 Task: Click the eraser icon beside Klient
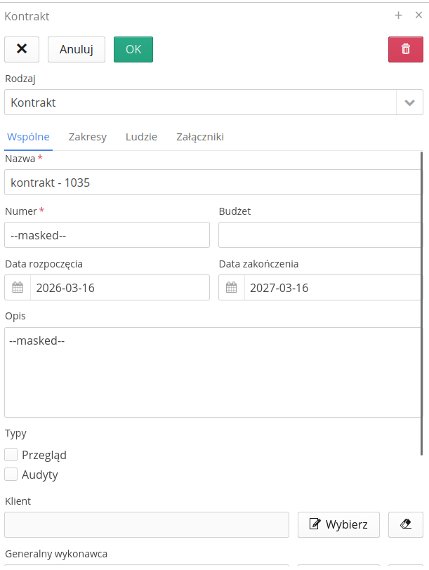pyautogui.click(x=405, y=524)
